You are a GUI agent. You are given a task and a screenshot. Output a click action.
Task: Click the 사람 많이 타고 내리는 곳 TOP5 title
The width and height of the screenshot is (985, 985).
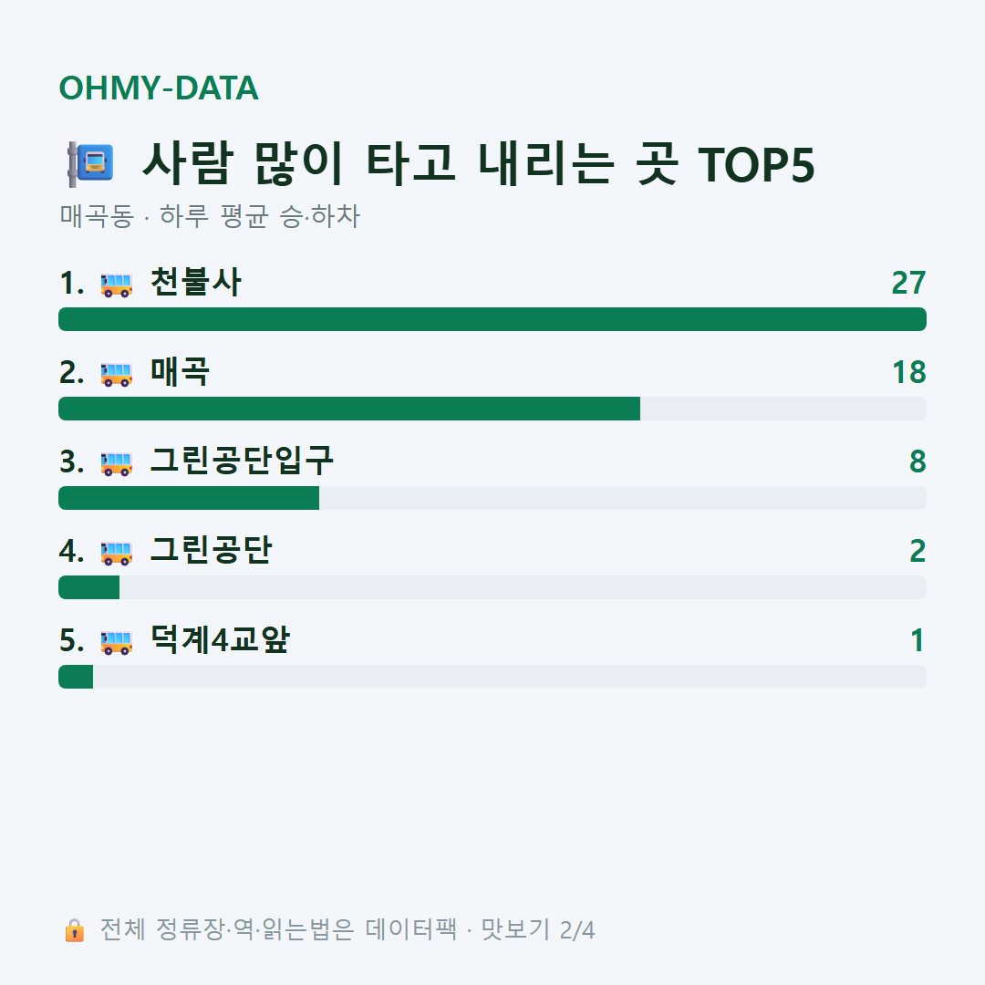[x=479, y=164]
